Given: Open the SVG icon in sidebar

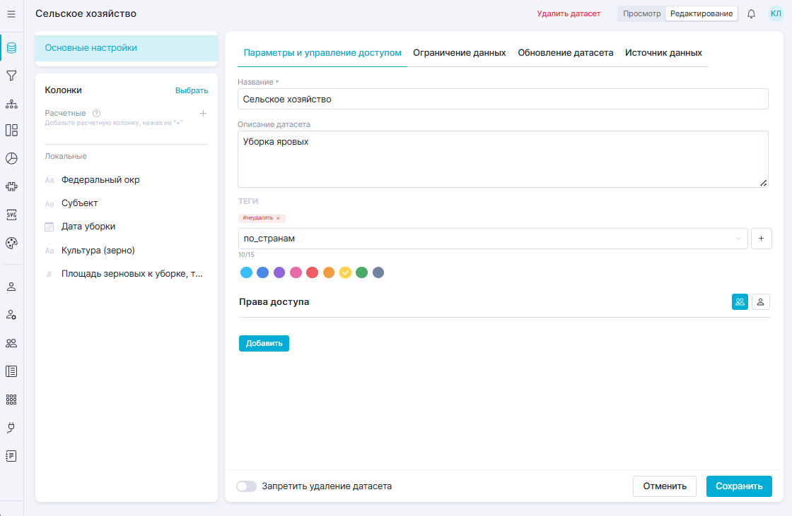Looking at the screenshot, I should [11, 215].
